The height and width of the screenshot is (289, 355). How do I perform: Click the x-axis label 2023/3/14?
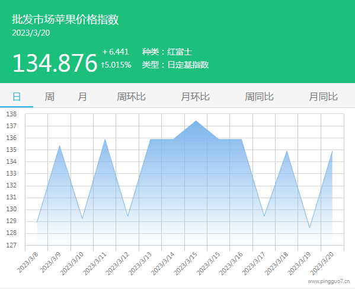[163, 263]
